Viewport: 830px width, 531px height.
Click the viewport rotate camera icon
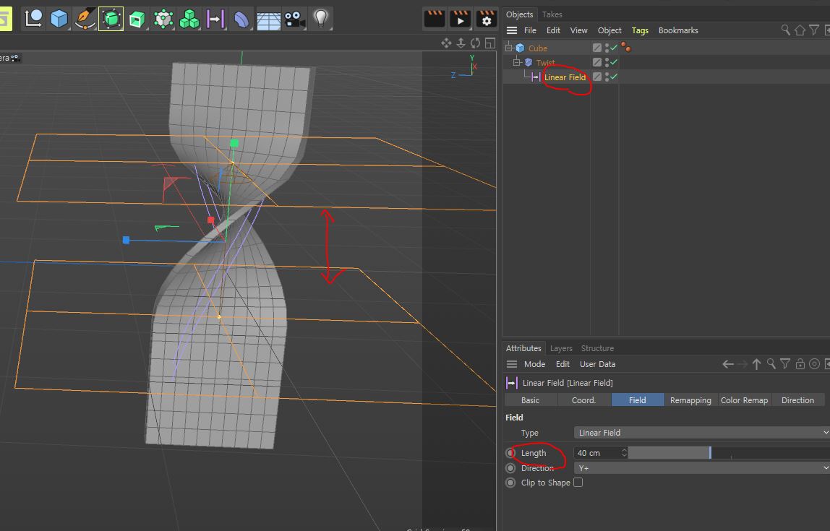point(475,43)
